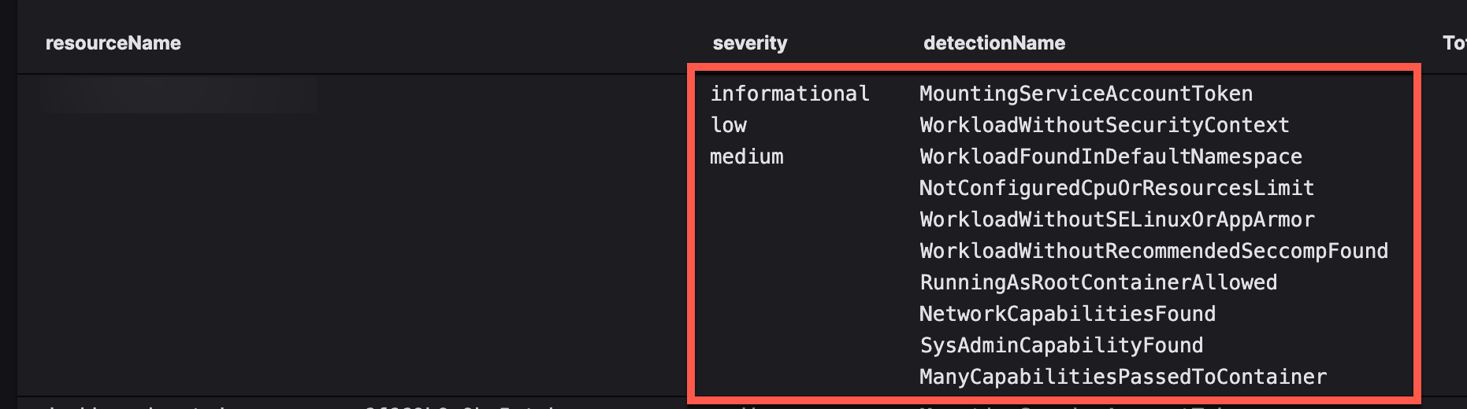Click NotConfiguredCpuOrResourcesLimit detection entry
The image size is (1467, 409).
(1116, 188)
